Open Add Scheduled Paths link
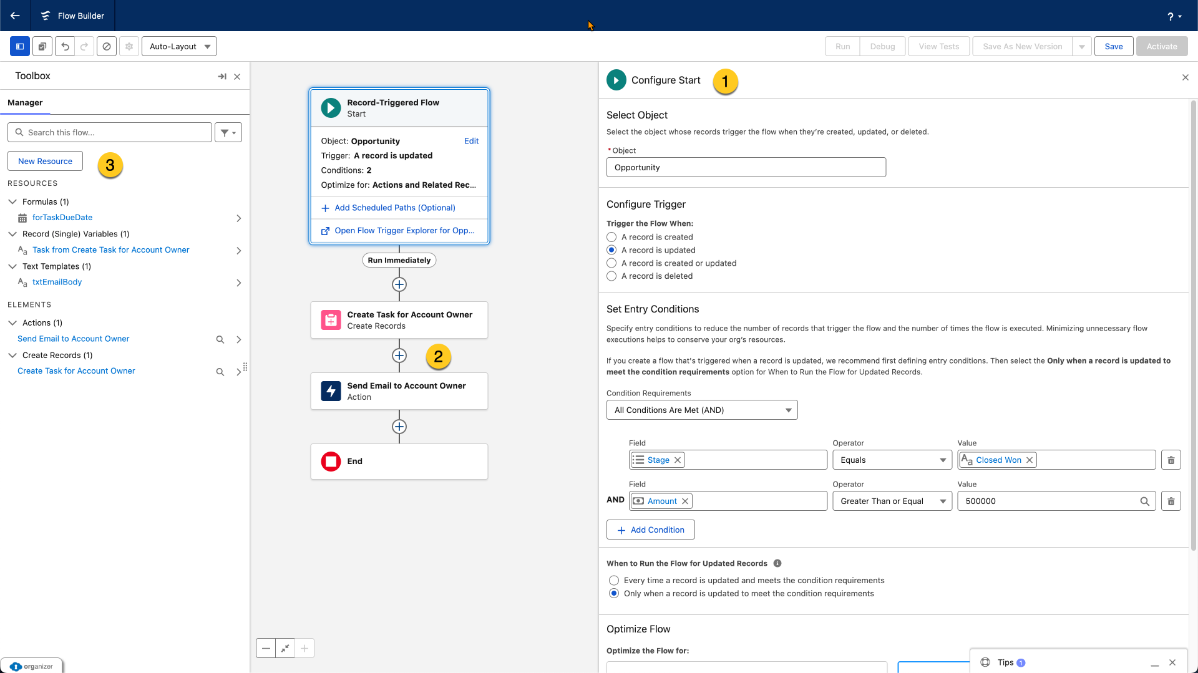Viewport: 1198px width, 673px height. point(394,208)
